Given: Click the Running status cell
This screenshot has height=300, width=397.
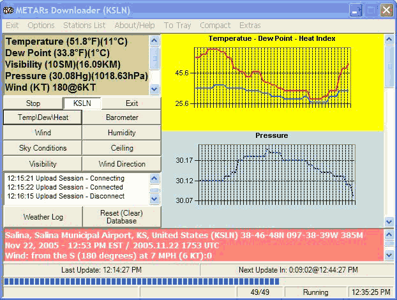Looking at the screenshot, I should [x=315, y=292].
